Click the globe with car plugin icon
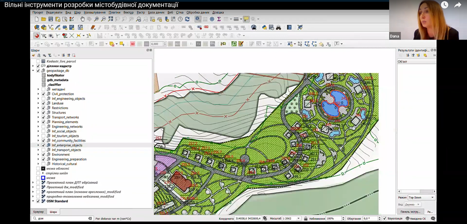 click(254, 27)
